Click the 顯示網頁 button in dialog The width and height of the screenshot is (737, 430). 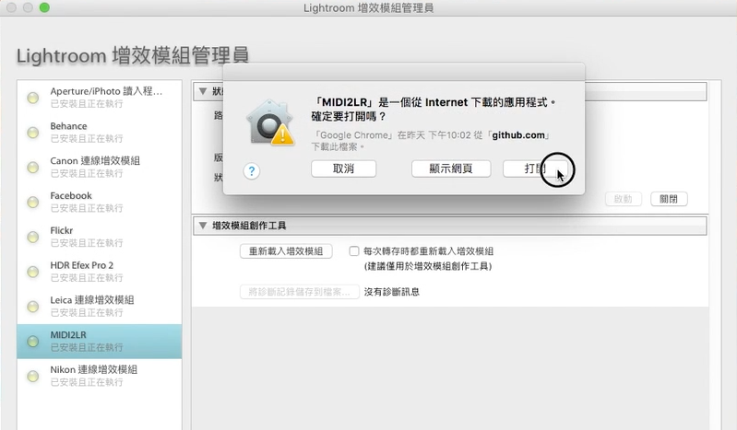click(451, 169)
